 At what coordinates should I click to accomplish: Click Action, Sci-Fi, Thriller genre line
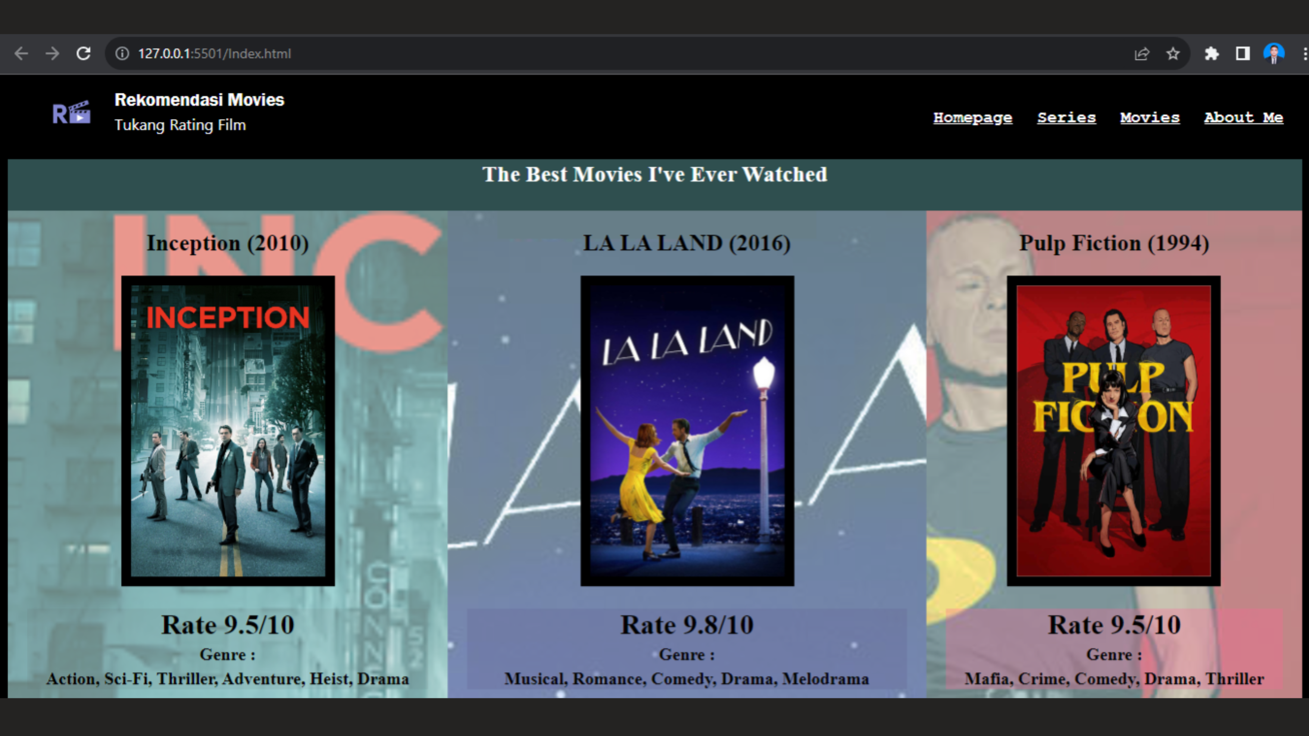pos(228,679)
